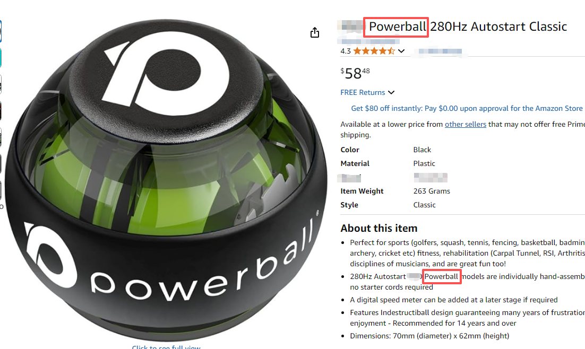Click the "About this item" heading
Image resolution: width=585 pixels, height=349 pixels.
tap(378, 228)
